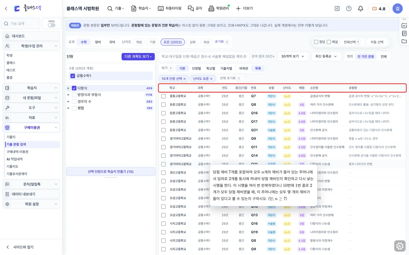The height and width of the screenshot is (255, 409).
Task: Click the 자동 선택 button
Action: [377, 42]
